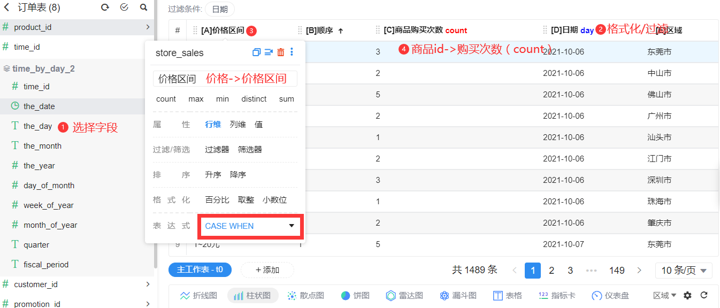Click the move-column icon in the store_sales popup
Viewport: 720px width, 308px height.
(269, 52)
